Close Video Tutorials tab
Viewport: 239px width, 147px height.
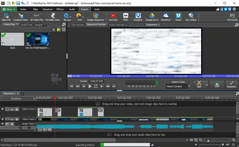click(126, 25)
